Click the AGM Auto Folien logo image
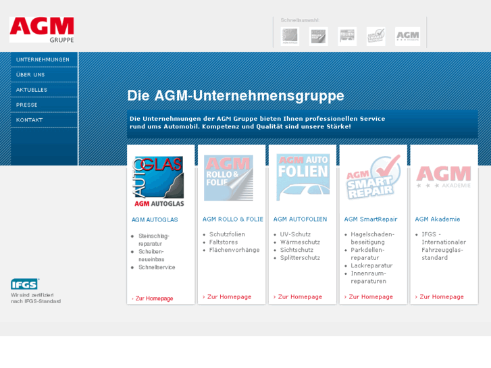Image resolution: width=491 pixels, height=368 pixels. pos(303,178)
